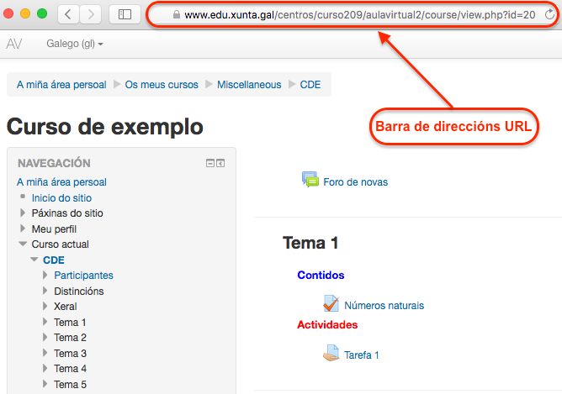Expand Distincións tree node
The image size is (562, 394).
(x=45, y=291)
